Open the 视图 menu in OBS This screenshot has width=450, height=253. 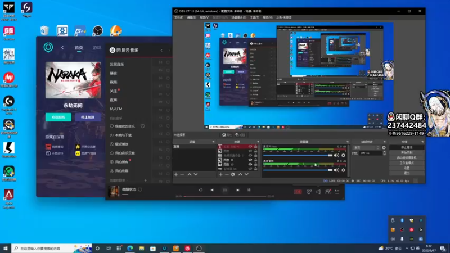204,17
